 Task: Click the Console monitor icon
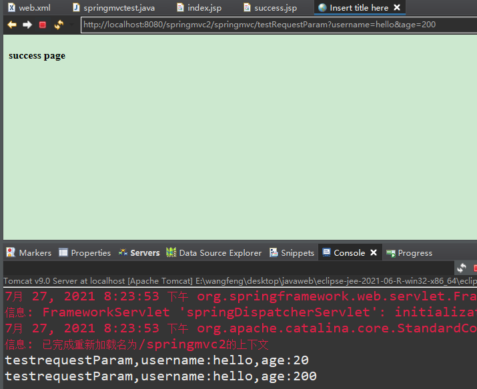(326, 252)
